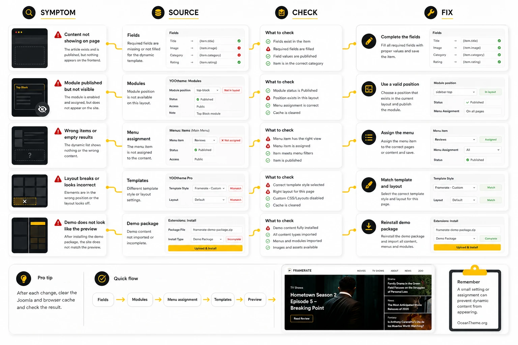Click the red warning icon for Position exists in this layout

[268, 98]
